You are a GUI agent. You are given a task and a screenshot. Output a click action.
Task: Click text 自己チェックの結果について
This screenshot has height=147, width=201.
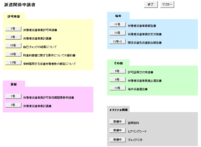coord(40,47)
